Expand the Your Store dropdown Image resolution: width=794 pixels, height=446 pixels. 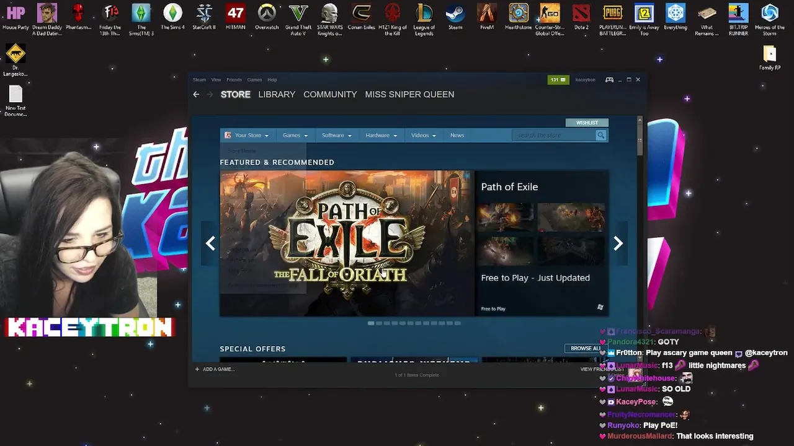247,135
